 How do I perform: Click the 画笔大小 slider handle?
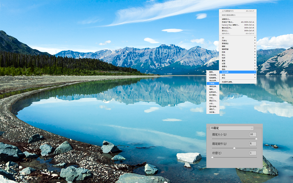coord(256,139)
